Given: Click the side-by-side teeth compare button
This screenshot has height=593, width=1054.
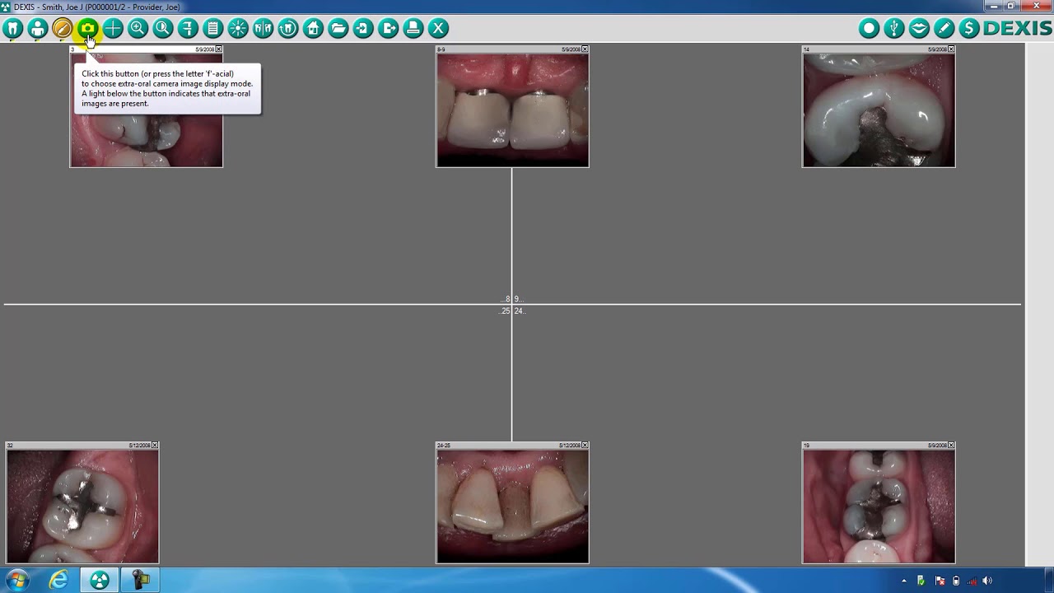Looking at the screenshot, I should click(263, 29).
